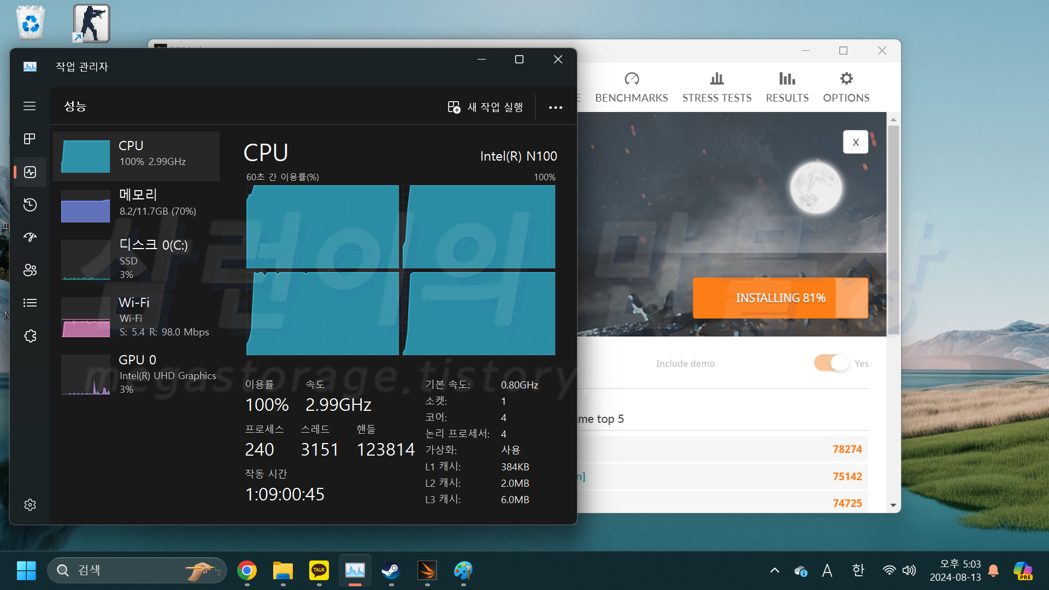Open Details list icon in Task Manager sidebar
The image size is (1049, 590).
click(30, 303)
